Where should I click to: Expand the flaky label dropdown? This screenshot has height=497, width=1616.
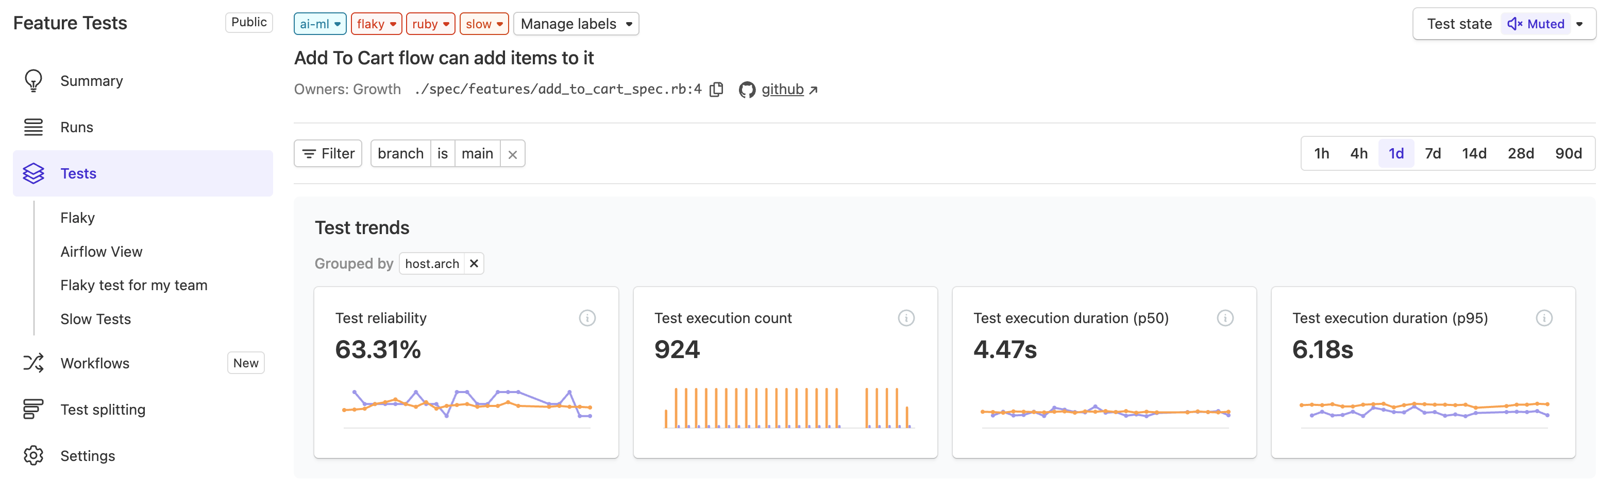point(376,23)
